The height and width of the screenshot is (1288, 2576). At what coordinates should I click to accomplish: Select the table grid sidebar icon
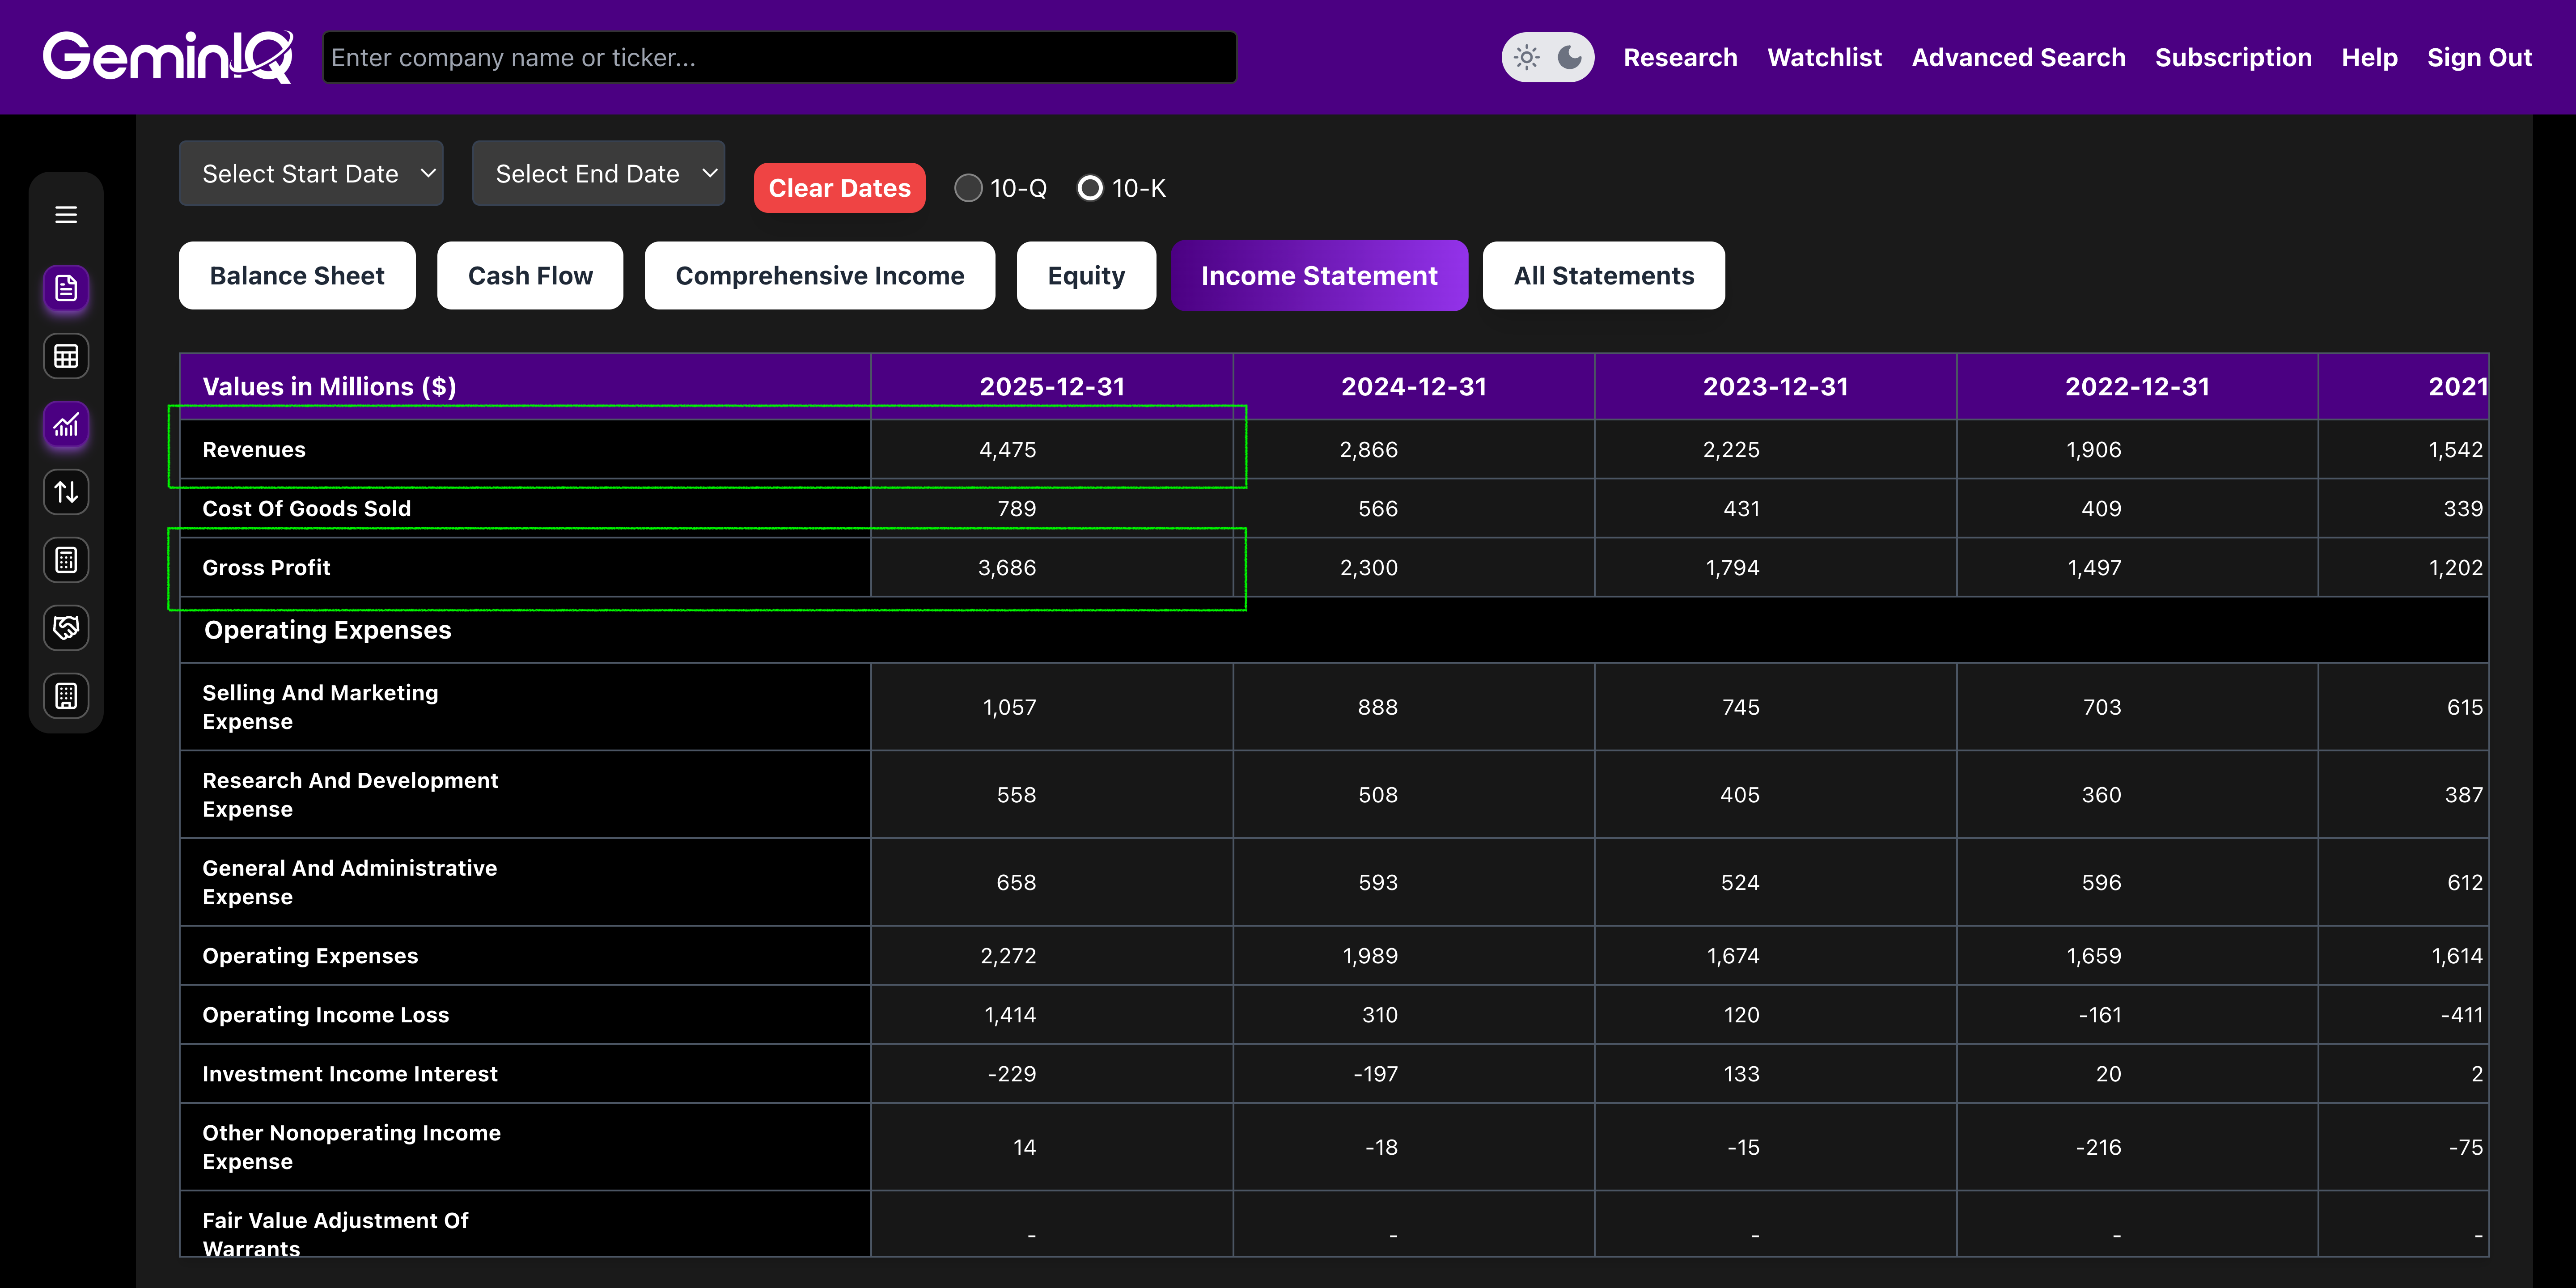[x=66, y=357]
